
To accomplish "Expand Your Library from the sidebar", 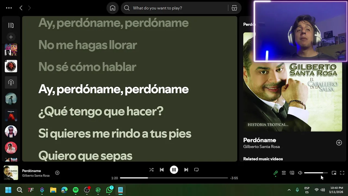I will coord(11,25).
